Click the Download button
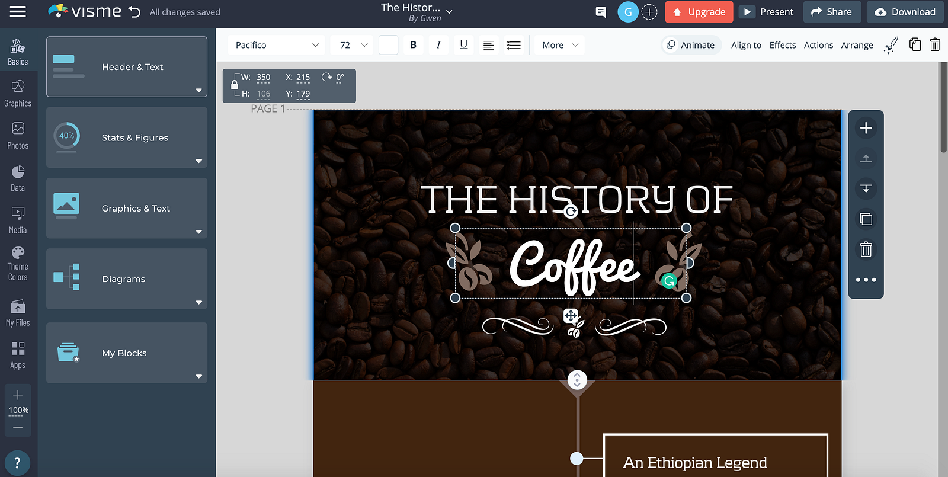 [905, 12]
